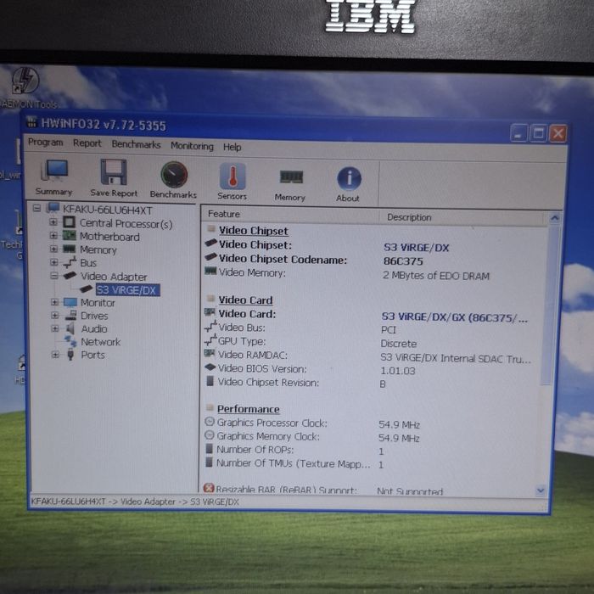Viewport: 594px width, 594px height.
Task: Click the Description column header
Action: click(463, 217)
